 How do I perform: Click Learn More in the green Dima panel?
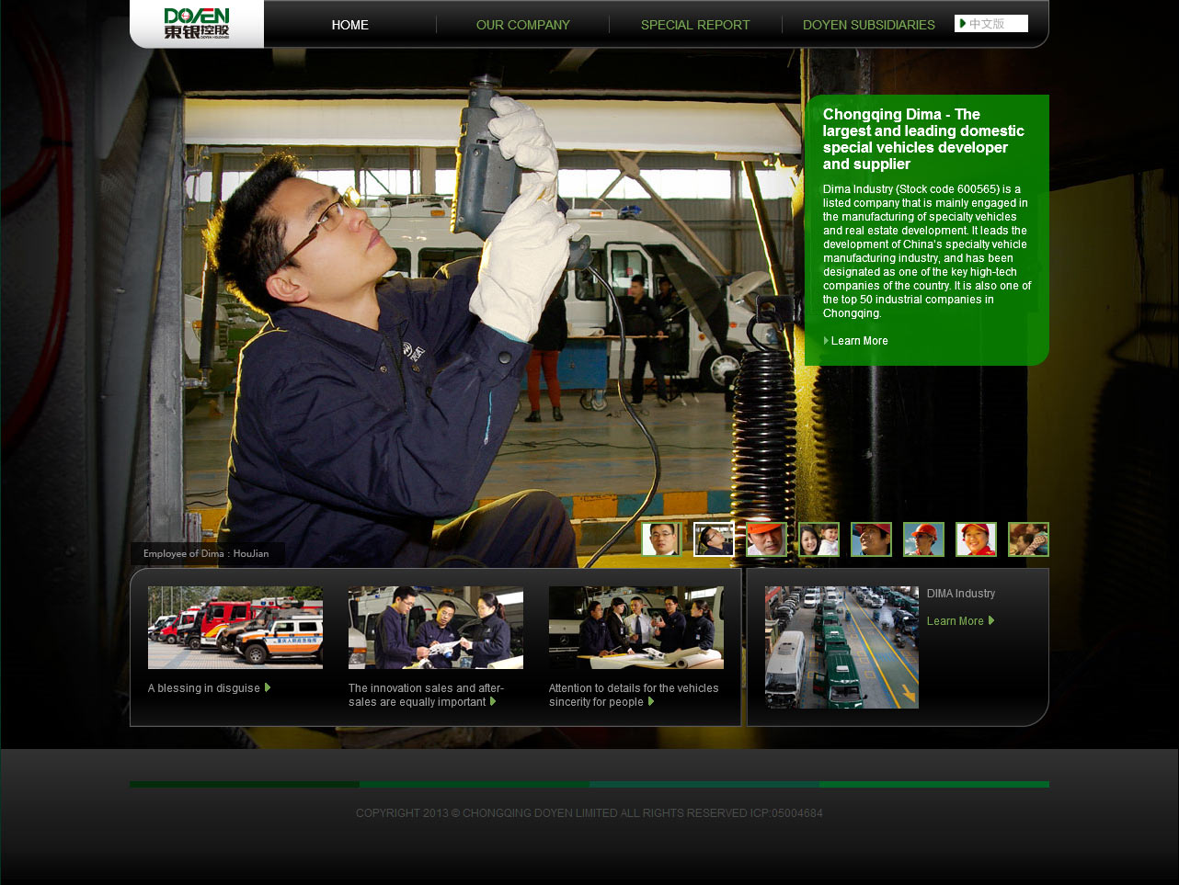pyautogui.click(x=859, y=341)
